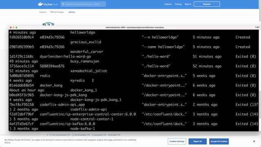Focus the Docker Hub search field
The width and height of the screenshot is (261, 147).
(83, 4)
